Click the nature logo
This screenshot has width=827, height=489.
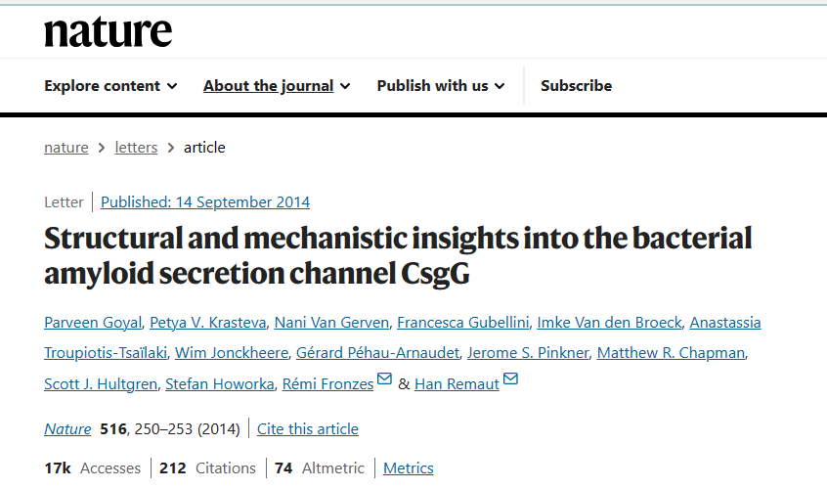coord(108,31)
